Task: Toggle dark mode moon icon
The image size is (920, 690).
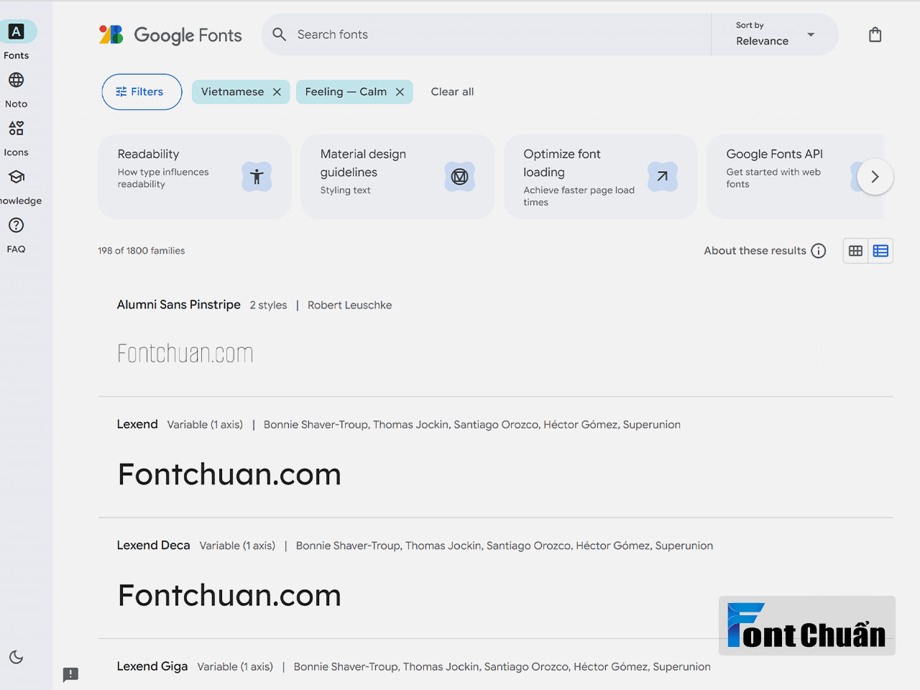Action: (x=16, y=657)
